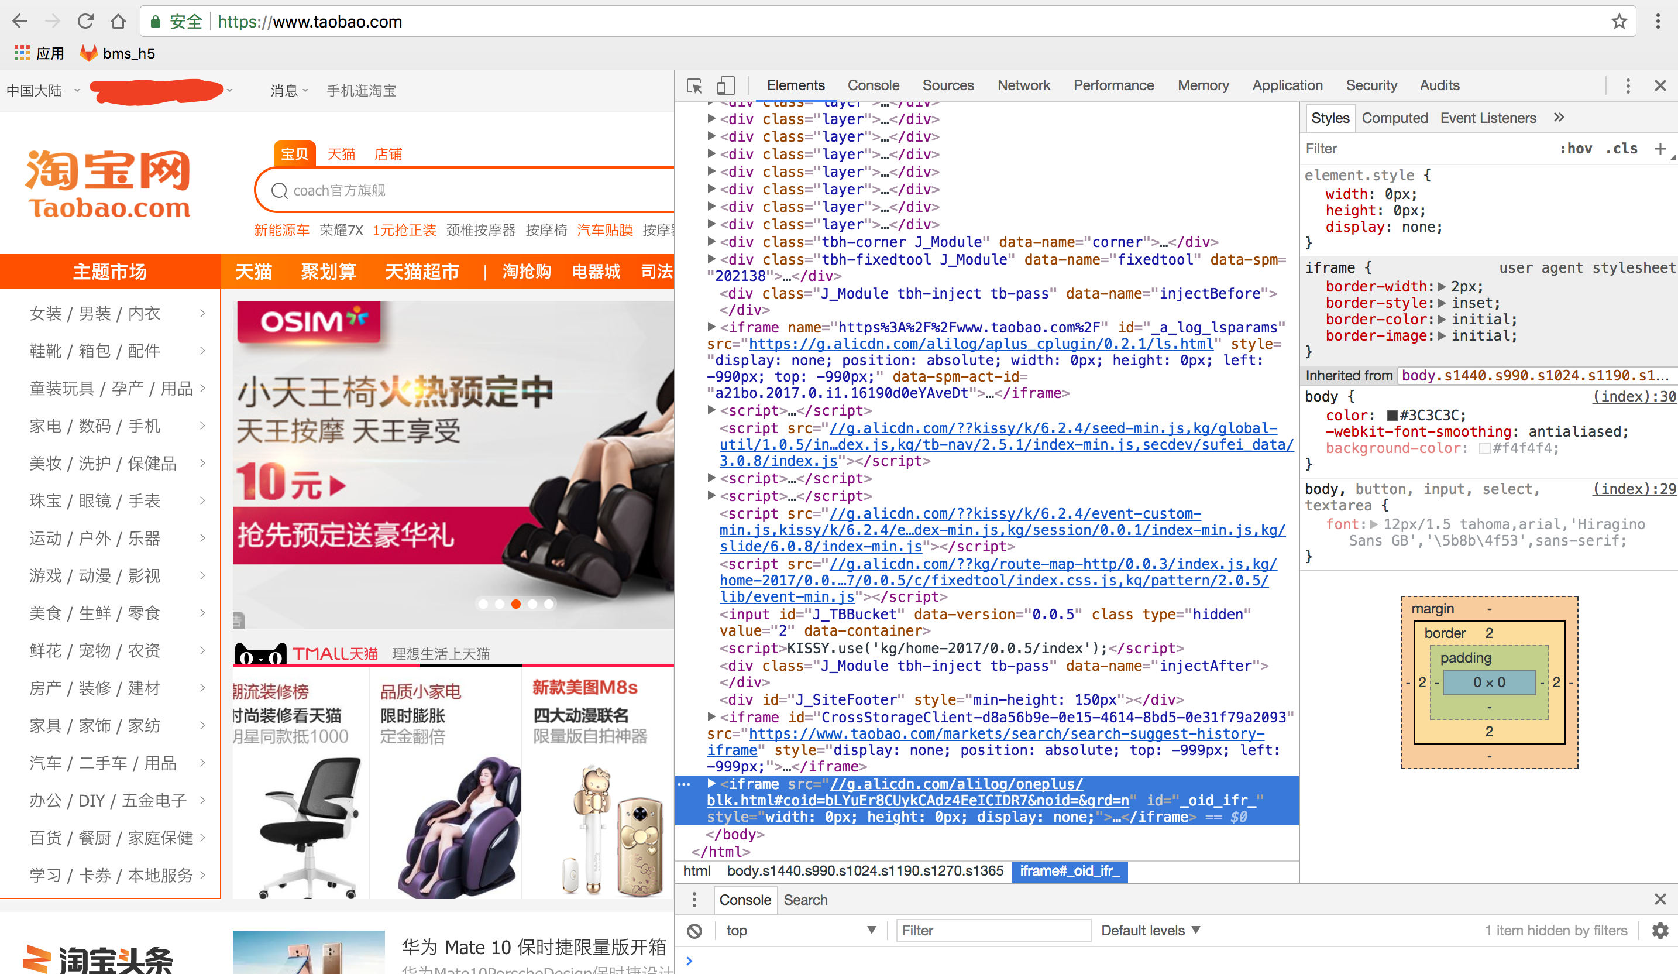Screen dimensions: 1678x974
Task: Switch to the Network tab
Action: pyautogui.click(x=1023, y=85)
